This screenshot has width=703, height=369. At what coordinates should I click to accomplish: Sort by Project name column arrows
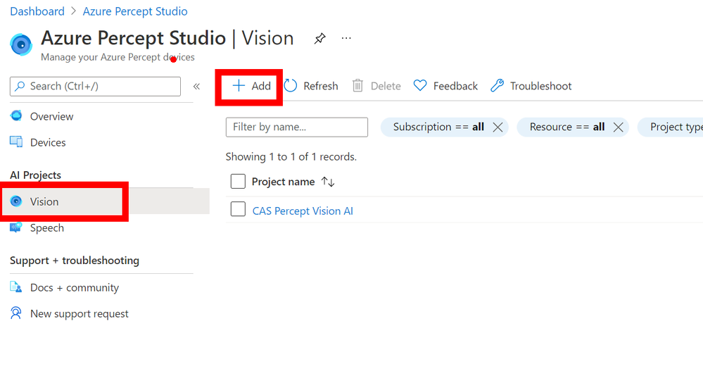[x=328, y=182]
